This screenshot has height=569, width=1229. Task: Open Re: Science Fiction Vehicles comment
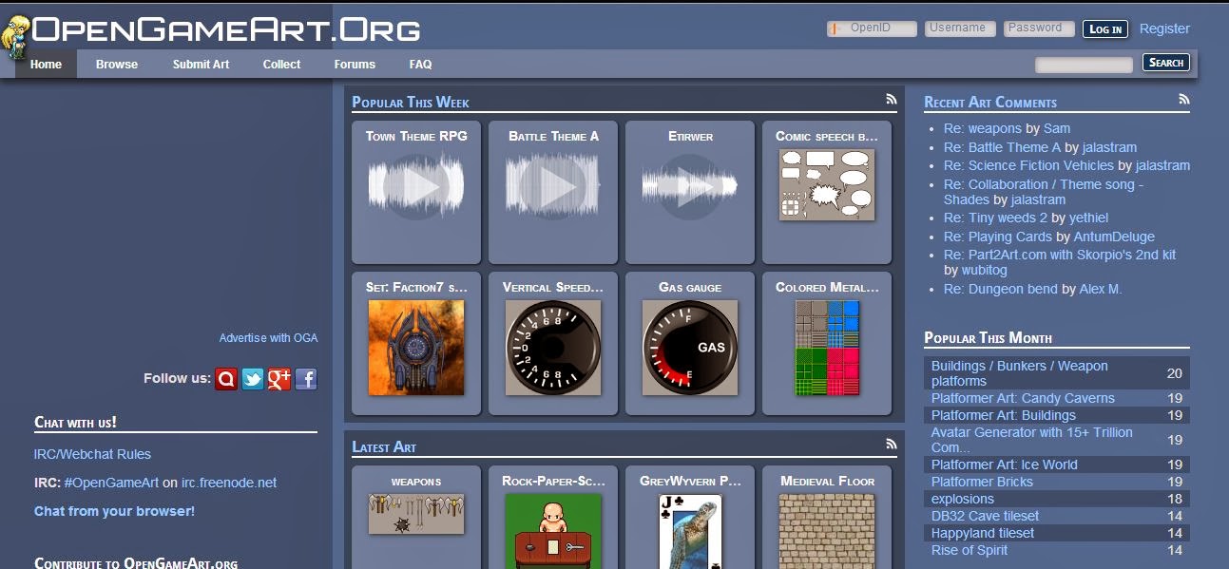[1028, 165]
